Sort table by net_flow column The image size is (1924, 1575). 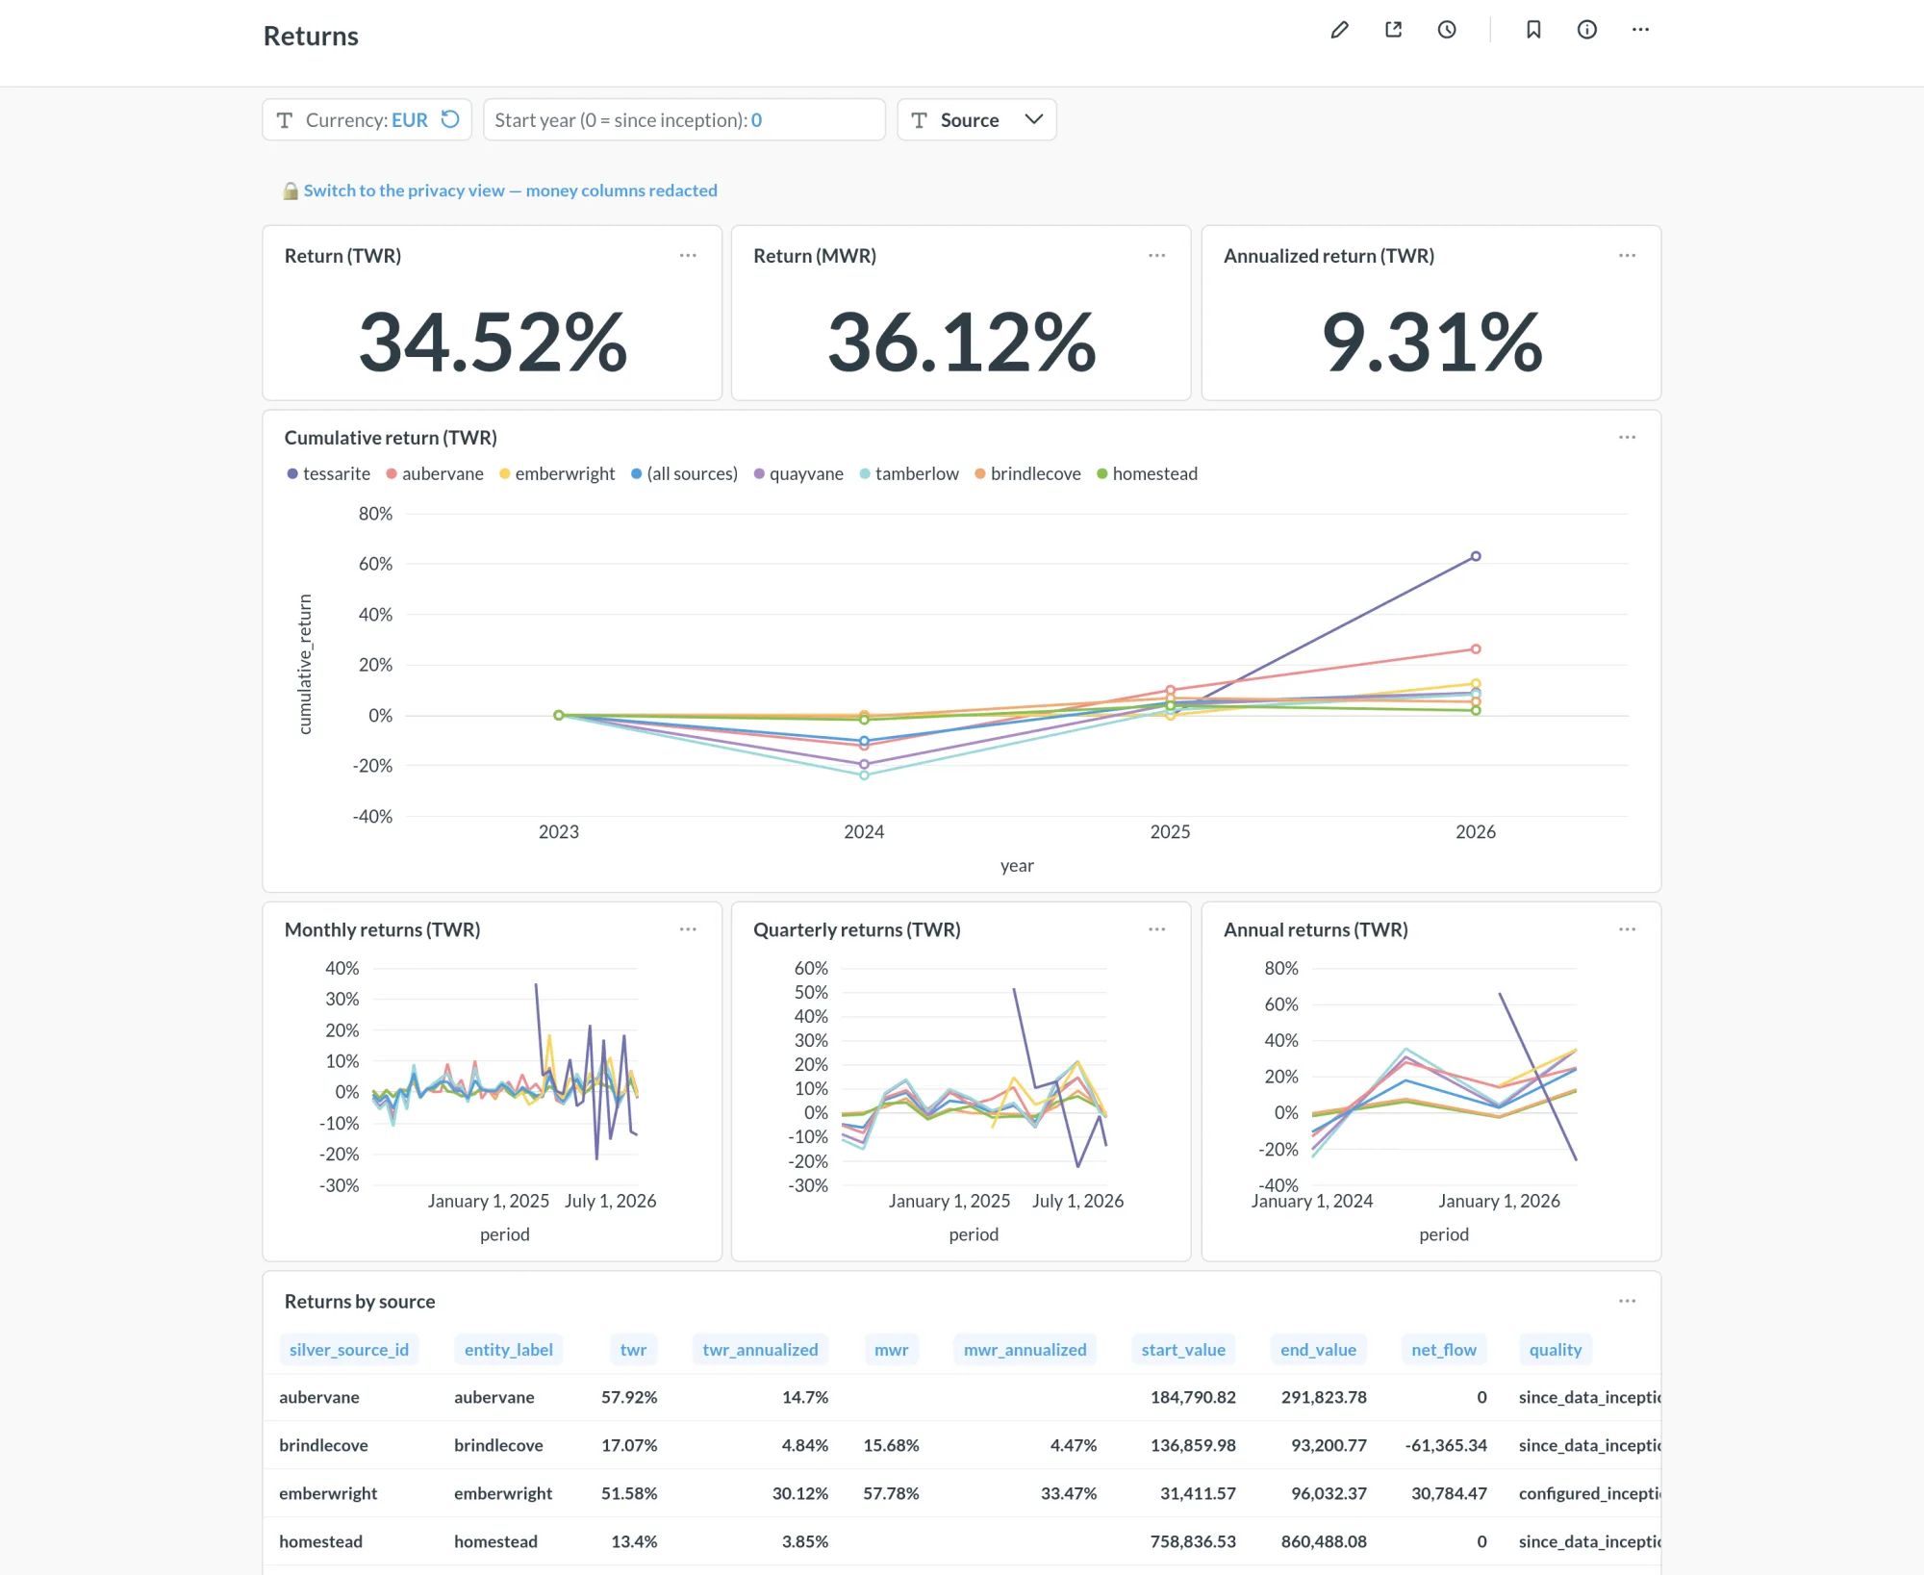pos(1444,1350)
